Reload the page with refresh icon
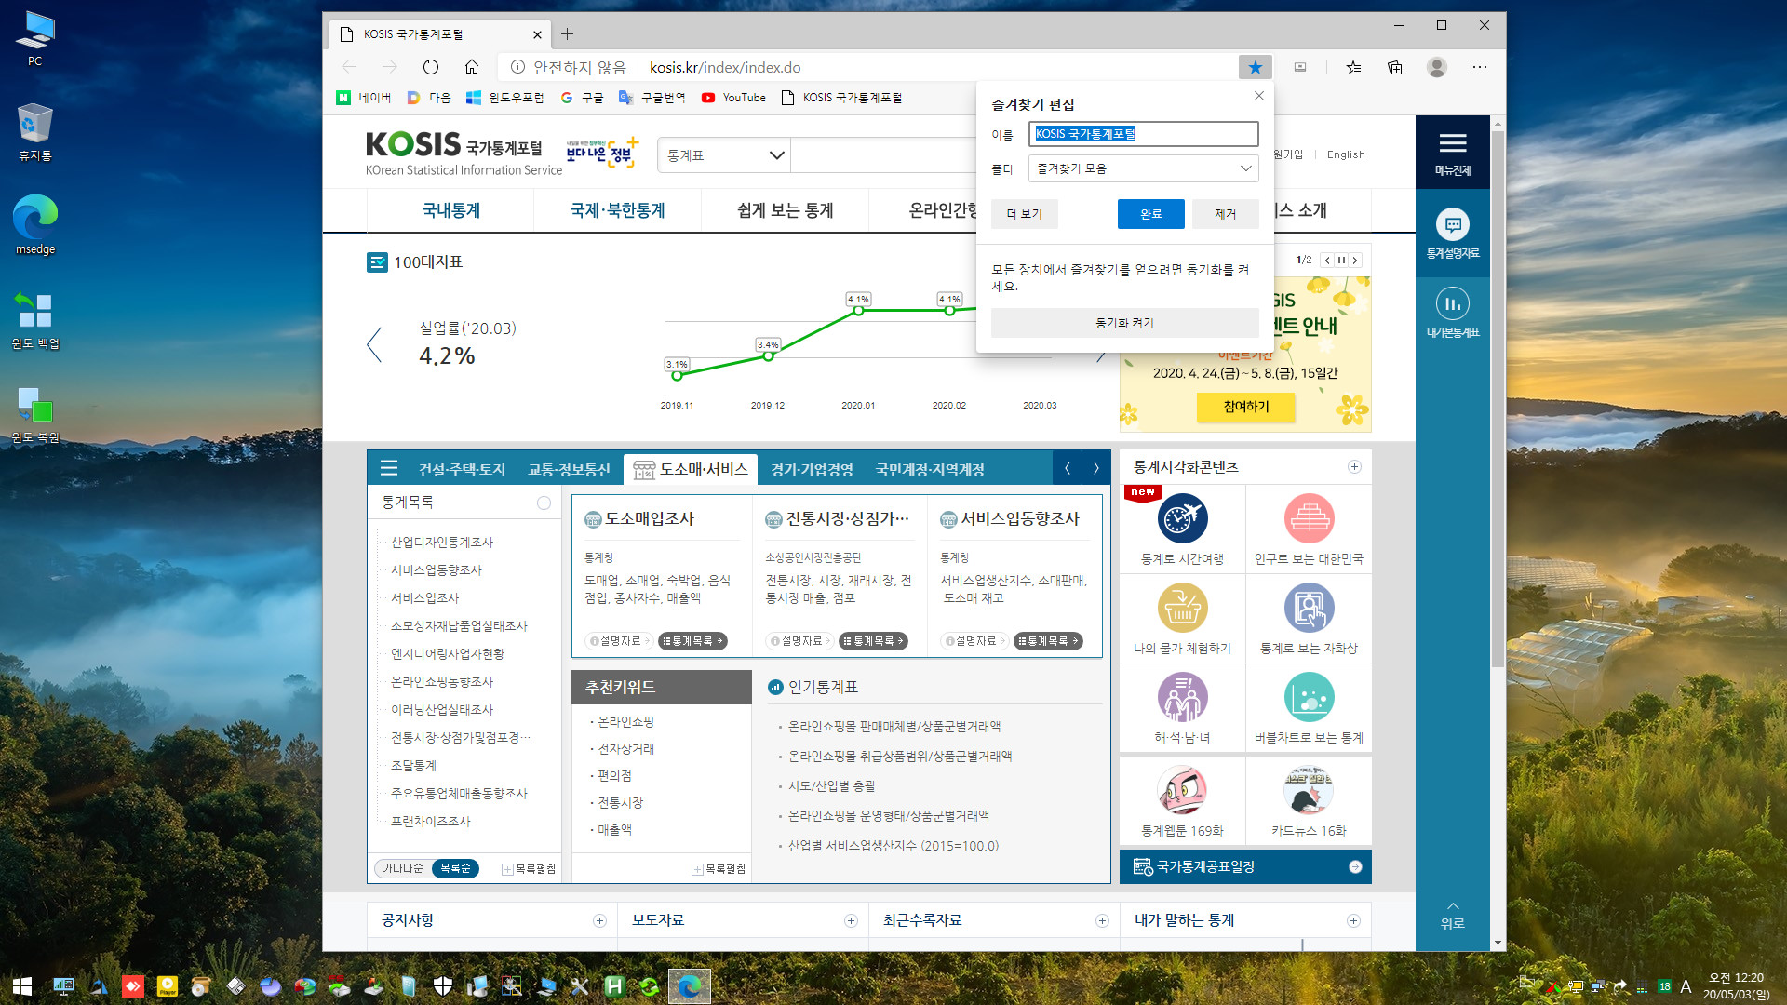 430,67
